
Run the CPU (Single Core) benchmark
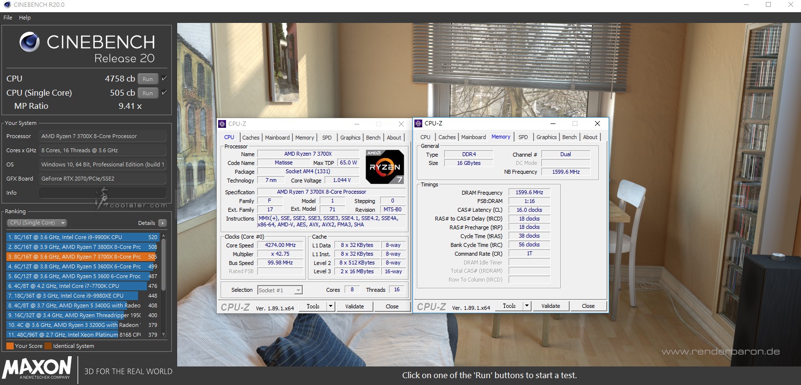[148, 93]
